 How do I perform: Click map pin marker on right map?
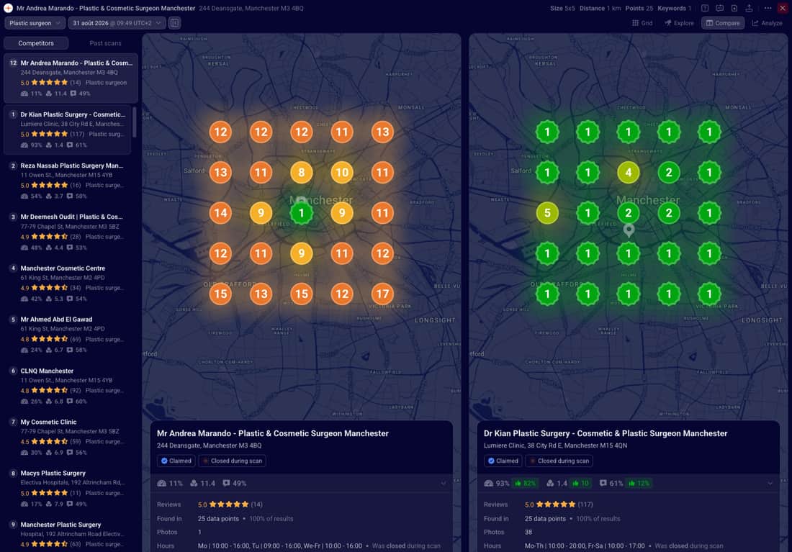coord(629,230)
